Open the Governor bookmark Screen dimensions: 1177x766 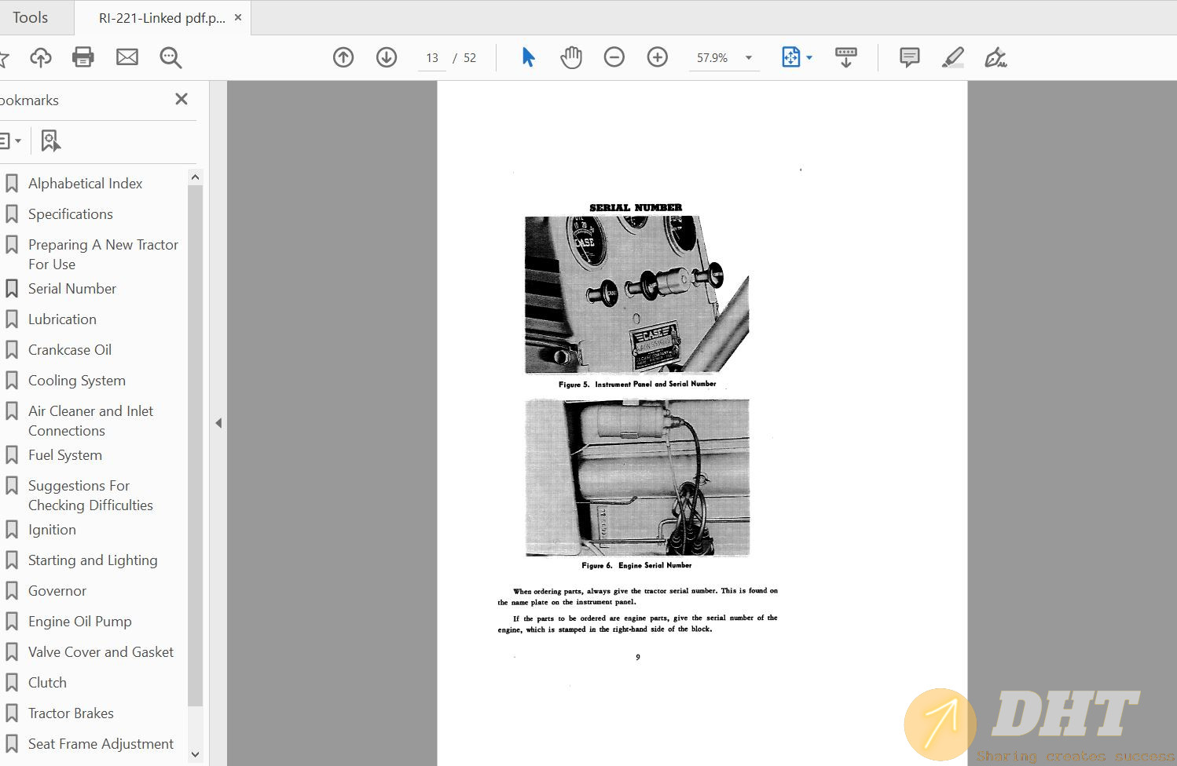click(57, 591)
